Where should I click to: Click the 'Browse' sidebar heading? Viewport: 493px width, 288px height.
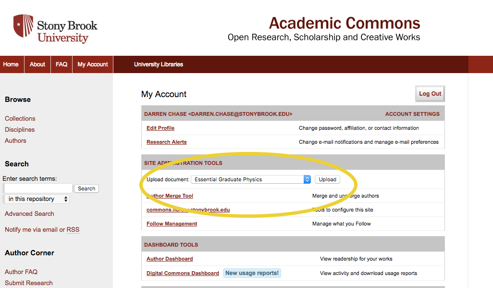(18, 100)
